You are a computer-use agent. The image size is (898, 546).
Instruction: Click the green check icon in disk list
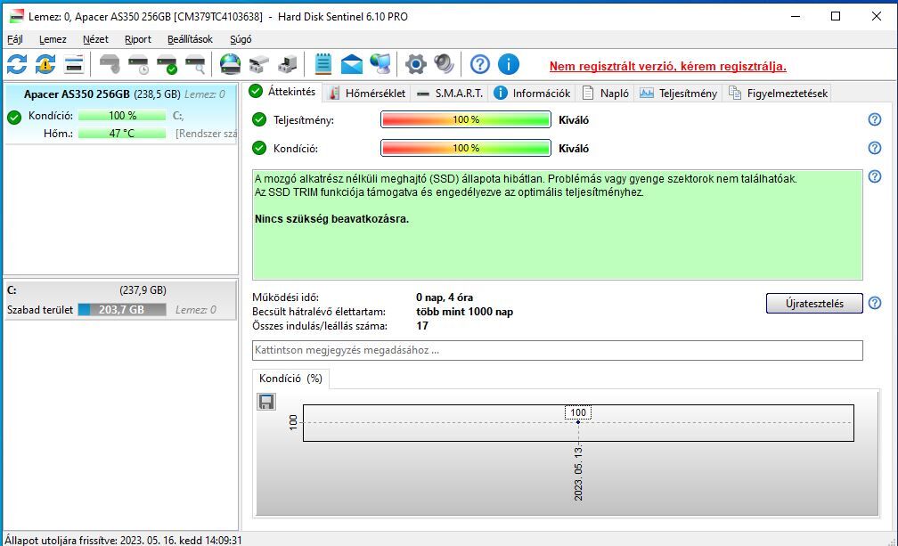[13, 118]
